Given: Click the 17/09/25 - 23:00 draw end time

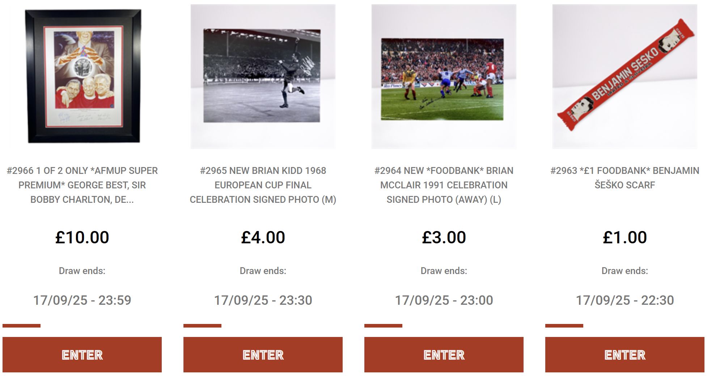Looking at the screenshot, I should (x=444, y=300).
